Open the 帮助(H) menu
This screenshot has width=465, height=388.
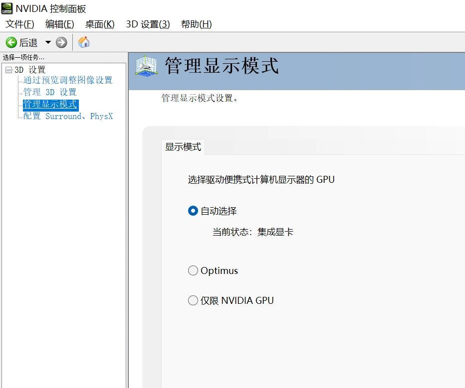196,24
